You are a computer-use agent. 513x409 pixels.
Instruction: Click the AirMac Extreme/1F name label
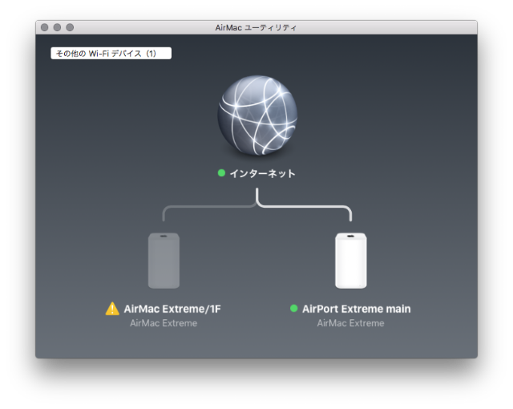tap(172, 309)
